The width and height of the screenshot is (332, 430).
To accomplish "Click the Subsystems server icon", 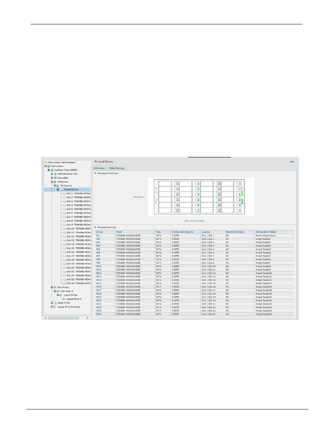I will coord(49,166).
